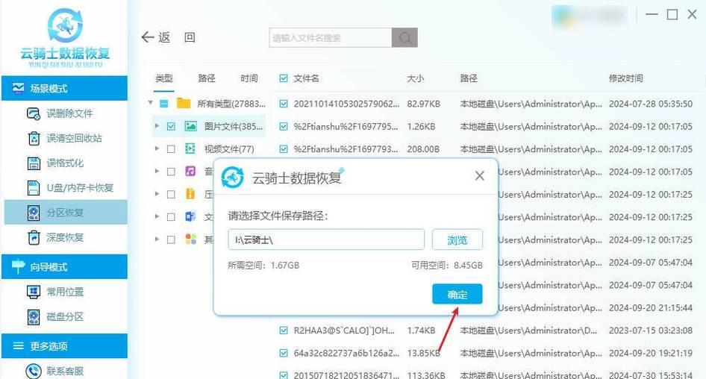Viewport: 706px width, 379px height.
Task: Uncheck the 图片文件 category checkbox
Action: point(171,127)
